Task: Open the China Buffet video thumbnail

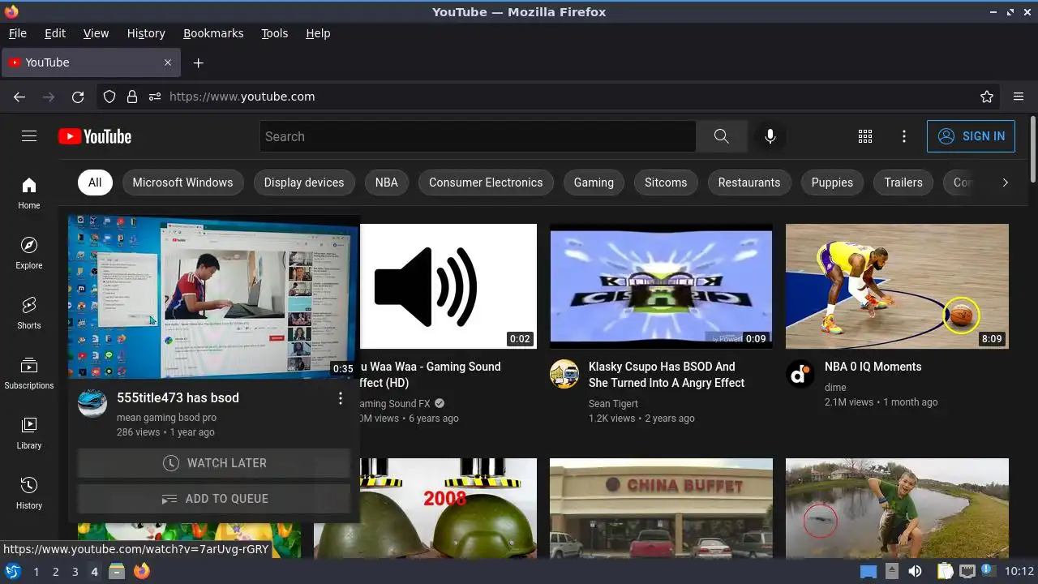Action: pyautogui.click(x=661, y=508)
